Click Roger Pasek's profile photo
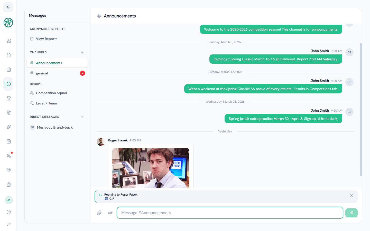 pyautogui.click(x=101, y=142)
